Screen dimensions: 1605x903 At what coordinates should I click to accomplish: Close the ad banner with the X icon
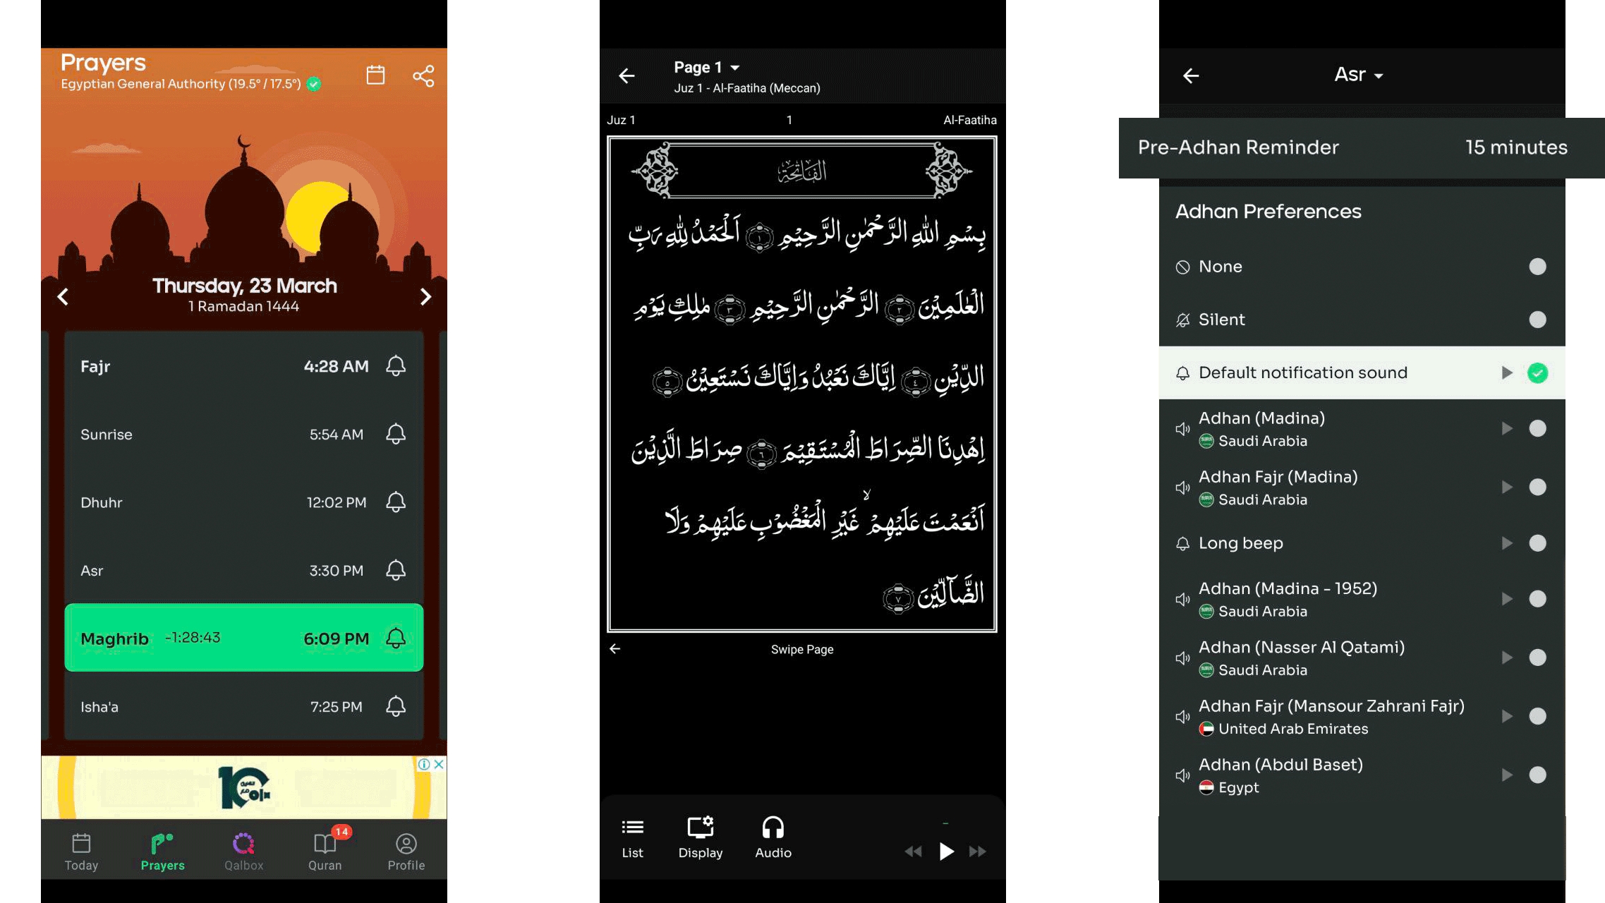[439, 764]
